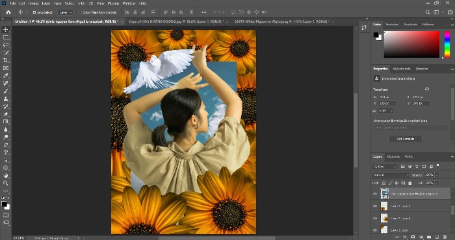Select the Magic Wand selection tool

pyautogui.click(x=5, y=53)
